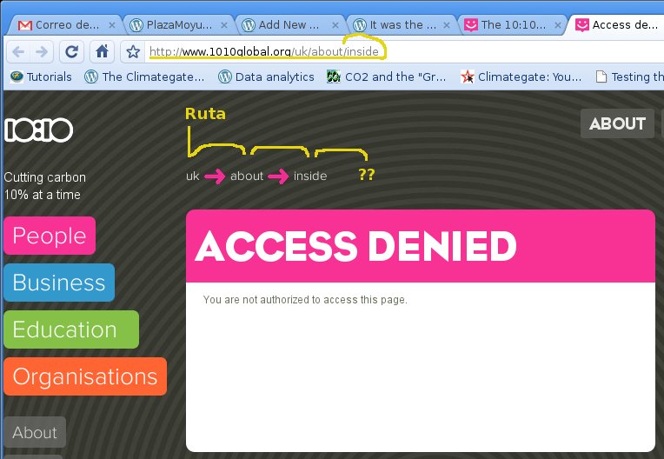
Task: Click the 10:10 logo
Action: point(38,130)
